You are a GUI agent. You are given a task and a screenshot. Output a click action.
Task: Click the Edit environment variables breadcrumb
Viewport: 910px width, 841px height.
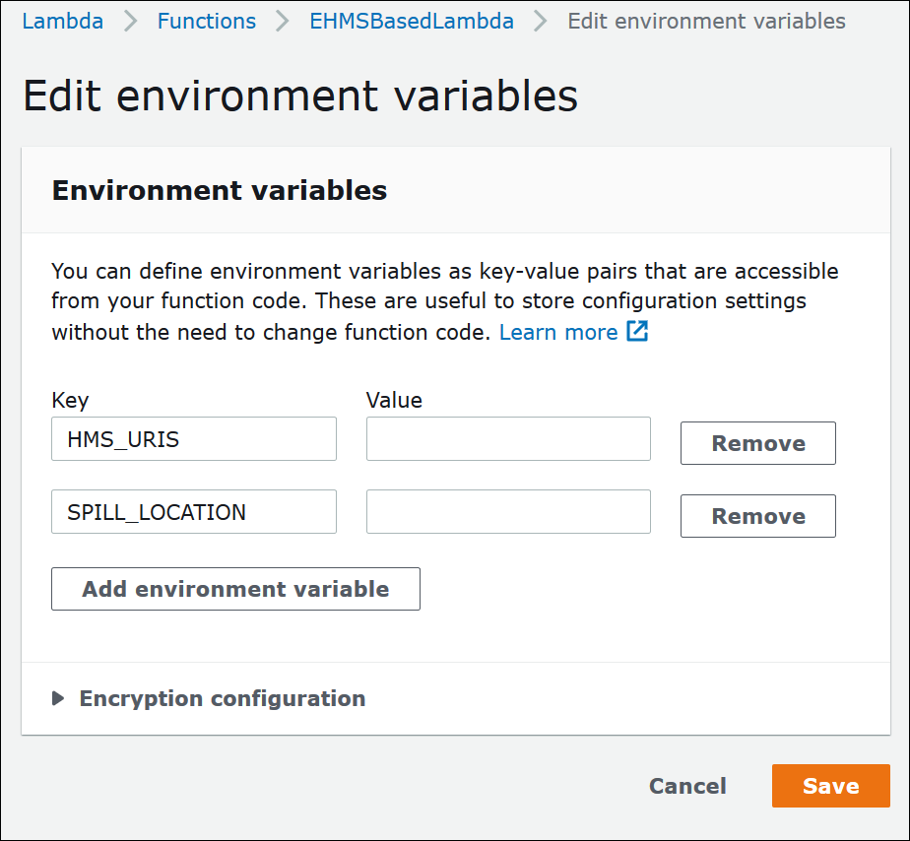[706, 21]
